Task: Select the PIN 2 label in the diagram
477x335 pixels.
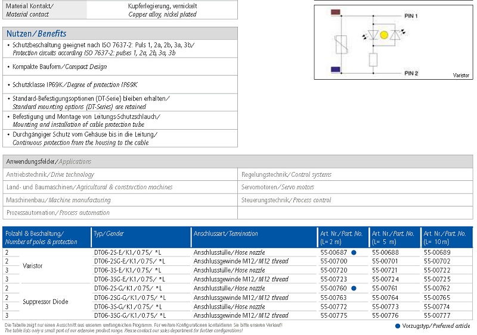Action: 411,73
